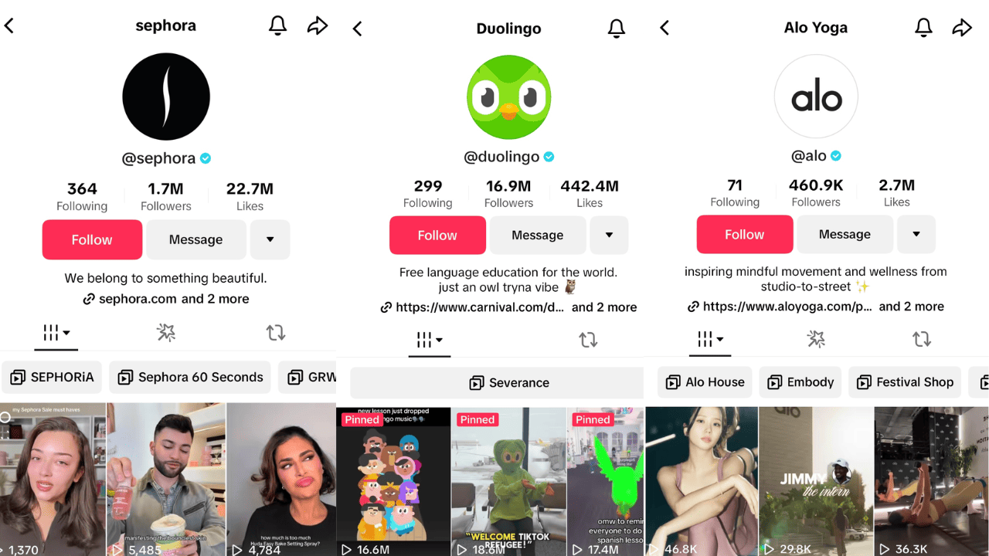
Task: Expand options arrow beside sephora Message button
Action: [x=270, y=239]
